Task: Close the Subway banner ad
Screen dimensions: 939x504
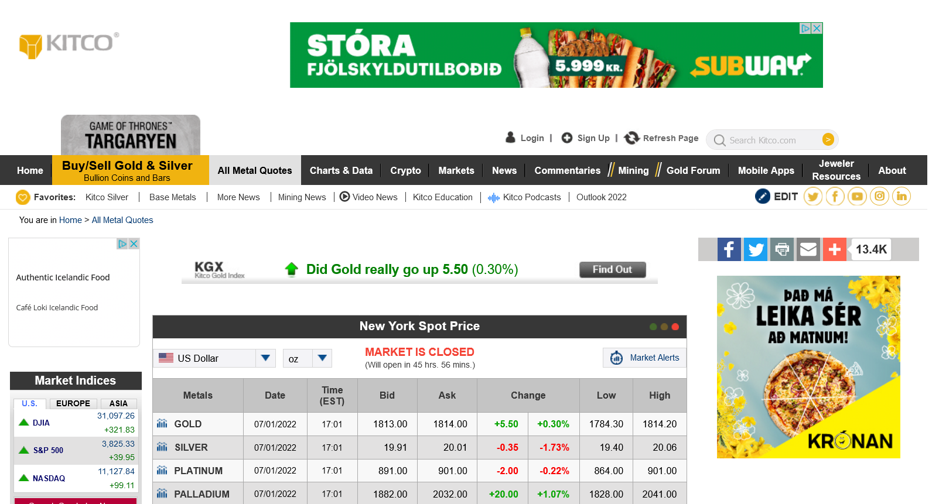Action: pyautogui.click(x=817, y=28)
